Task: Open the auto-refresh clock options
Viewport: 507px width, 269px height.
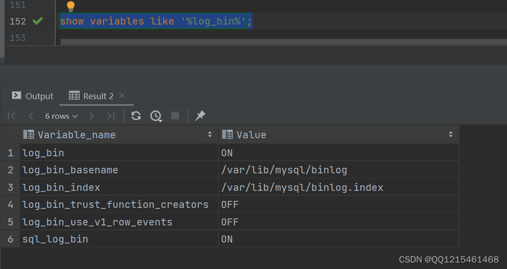Action: (156, 116)
